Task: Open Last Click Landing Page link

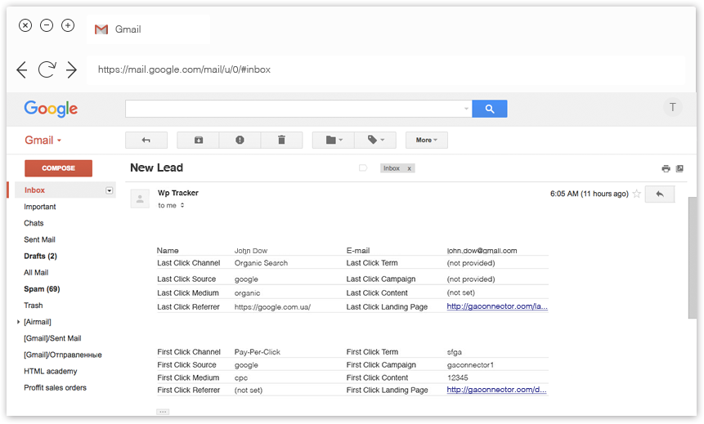Action: (x=497, y=306)
